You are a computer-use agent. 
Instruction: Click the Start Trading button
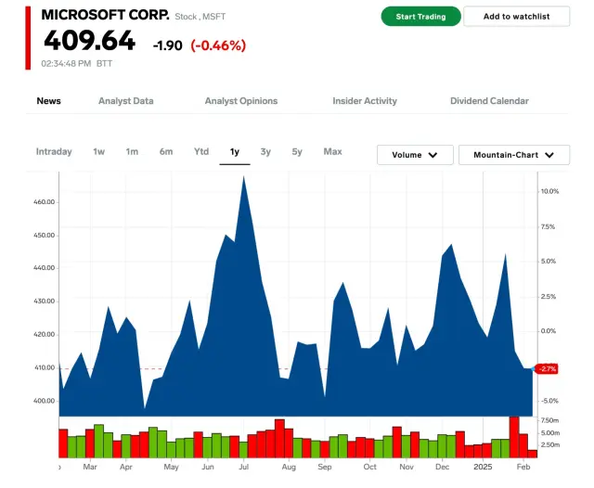pyautogui.click(x=420, y=17)
